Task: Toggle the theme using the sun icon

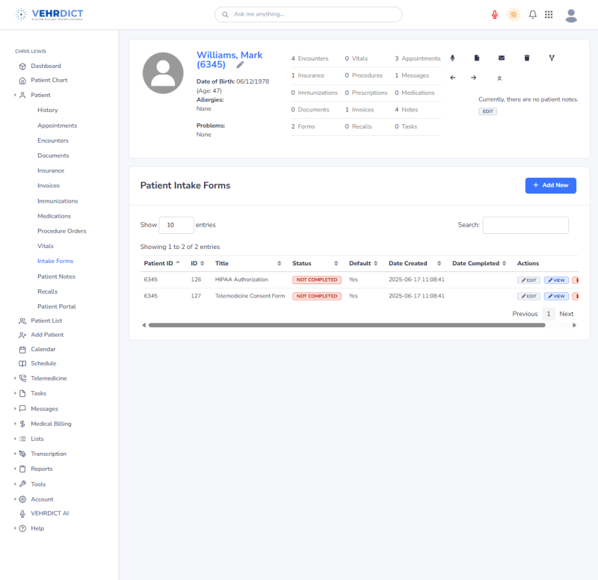Action: 514,14
